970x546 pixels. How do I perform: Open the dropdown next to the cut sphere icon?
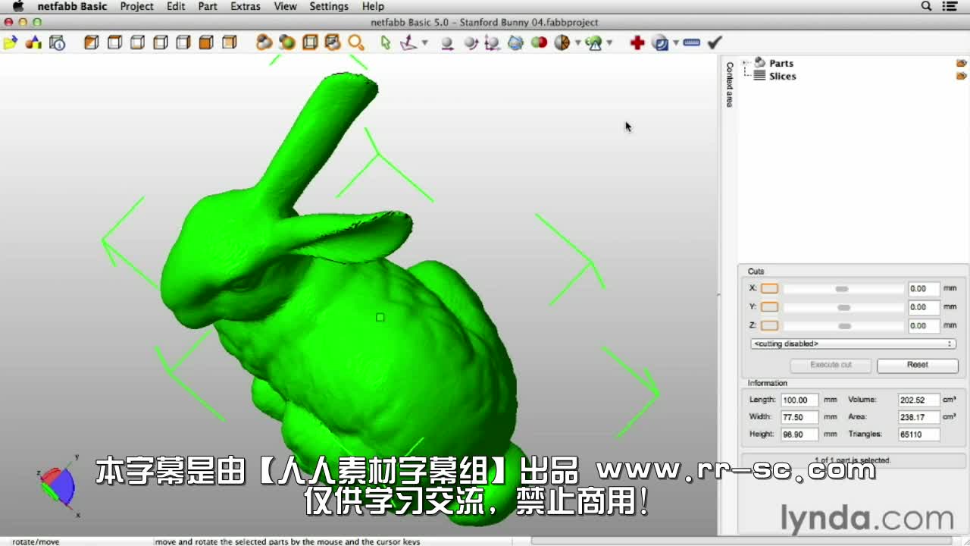(577, 43)
